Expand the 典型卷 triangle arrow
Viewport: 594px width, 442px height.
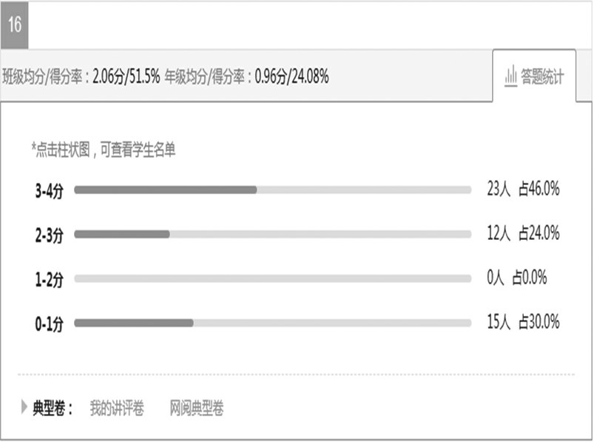pos(24,407)
